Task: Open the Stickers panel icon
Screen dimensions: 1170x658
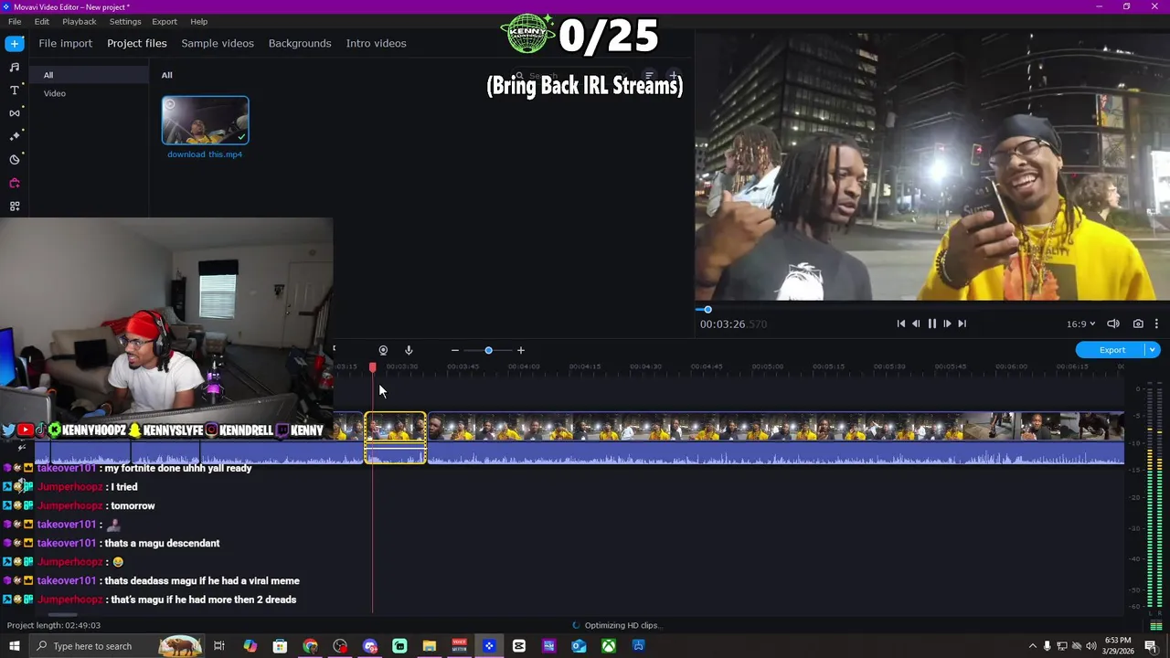Action: [x=15, y=160]
